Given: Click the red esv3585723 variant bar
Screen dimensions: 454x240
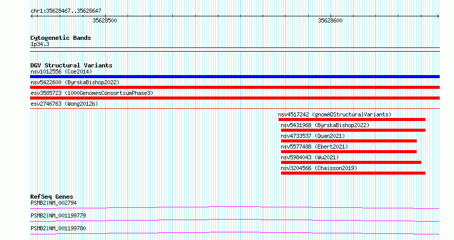Looking at the screenshot, I should tap(235, 98).
